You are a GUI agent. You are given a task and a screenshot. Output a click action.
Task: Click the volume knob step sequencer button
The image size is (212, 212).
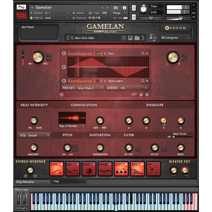click(49, 56)
